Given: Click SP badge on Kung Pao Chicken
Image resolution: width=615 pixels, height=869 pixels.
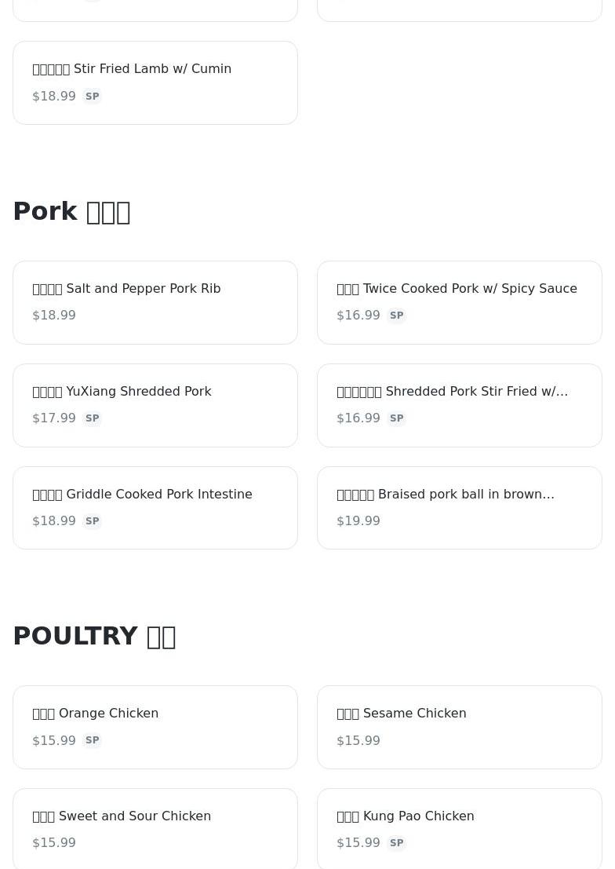Looking at the screenshot, I should click(397, 843).
